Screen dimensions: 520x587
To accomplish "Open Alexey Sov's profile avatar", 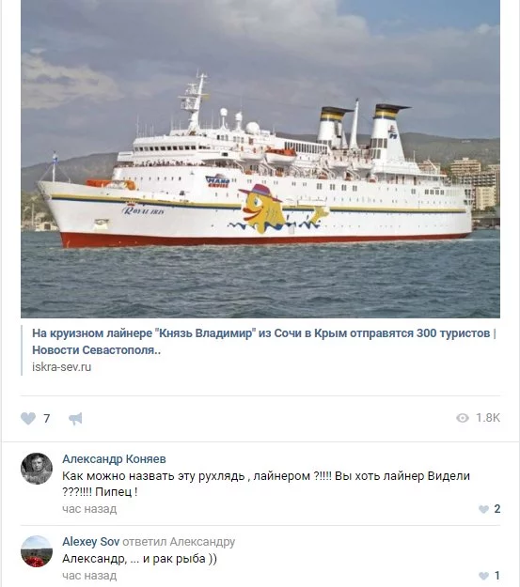I will click(x=37, y=551).
